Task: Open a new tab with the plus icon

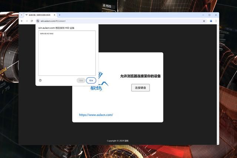Action: [x=60, y=15]
